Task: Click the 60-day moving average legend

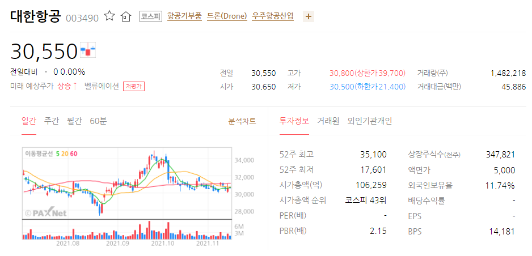Action: coord(73,153)
